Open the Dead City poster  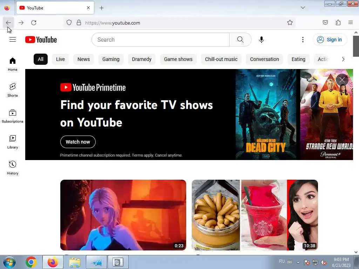266,115
